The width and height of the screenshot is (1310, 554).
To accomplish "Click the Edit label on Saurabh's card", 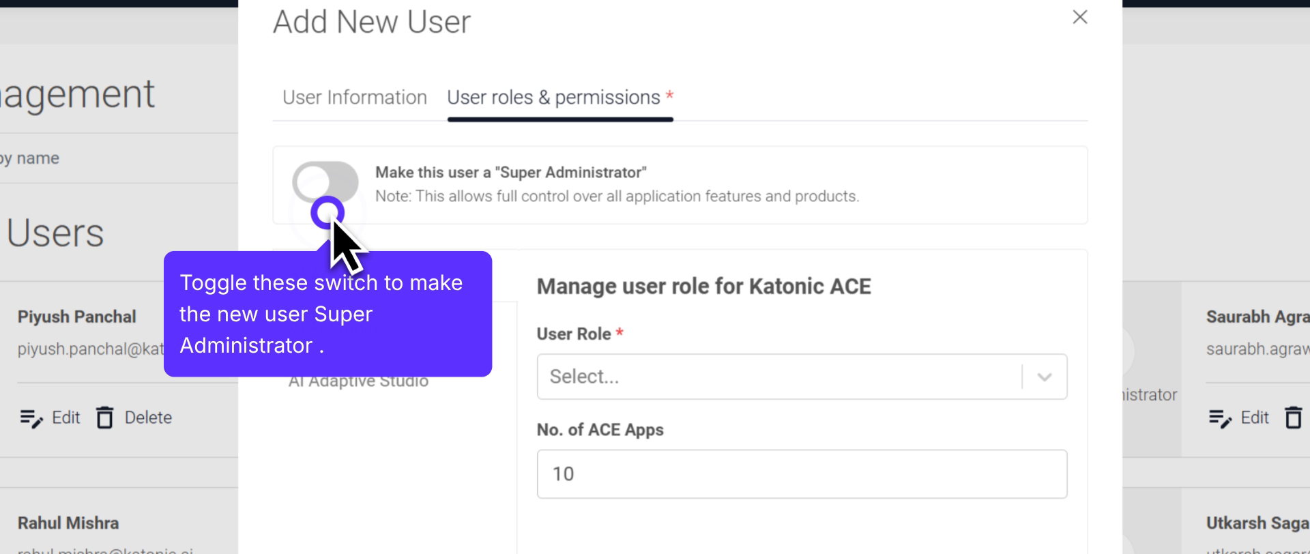I will [1254, 418].
